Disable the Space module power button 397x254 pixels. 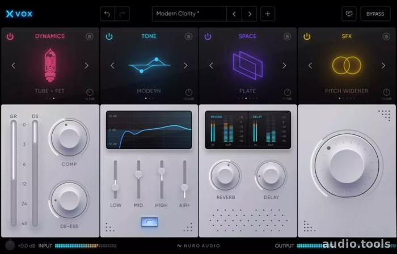[x=208, y=36]
